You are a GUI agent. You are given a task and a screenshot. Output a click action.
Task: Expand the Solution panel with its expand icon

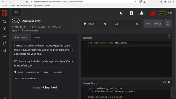tap(169, 37)
